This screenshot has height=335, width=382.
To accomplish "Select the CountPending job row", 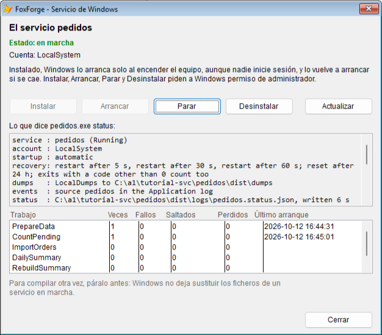I will pos(186,237).
